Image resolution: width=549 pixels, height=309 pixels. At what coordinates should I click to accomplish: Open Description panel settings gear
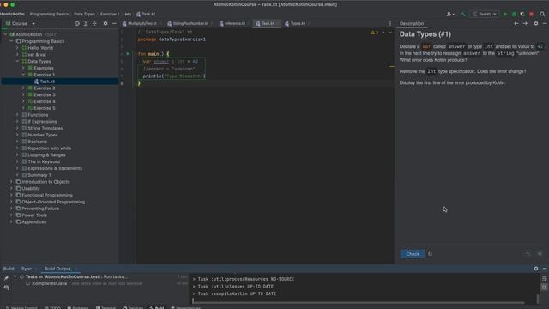pos(536,23)
